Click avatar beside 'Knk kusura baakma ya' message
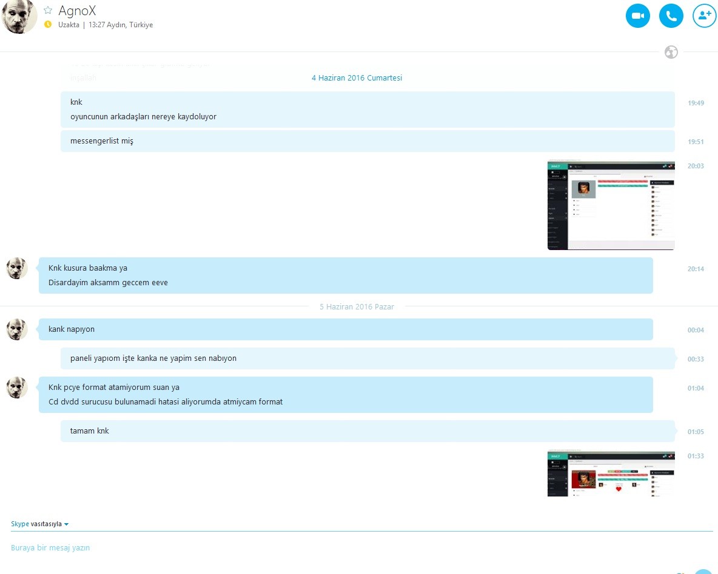This screenshot has width=718, height=574. 17,268
